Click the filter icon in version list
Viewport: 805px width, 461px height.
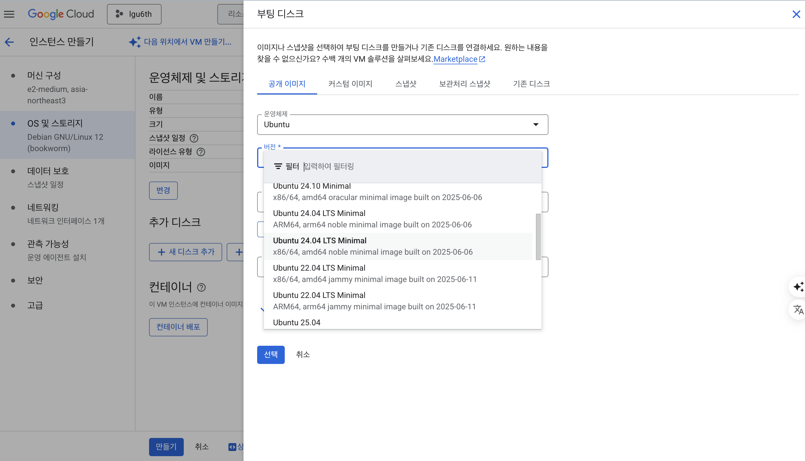[278, 166]
